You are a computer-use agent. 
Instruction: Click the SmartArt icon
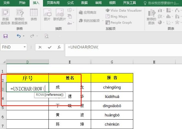click(x=70, y=16)
